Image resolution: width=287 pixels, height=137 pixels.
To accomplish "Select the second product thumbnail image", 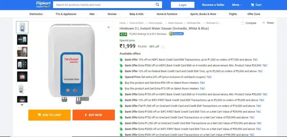I will pyautogui.click(x=22, y=40).
